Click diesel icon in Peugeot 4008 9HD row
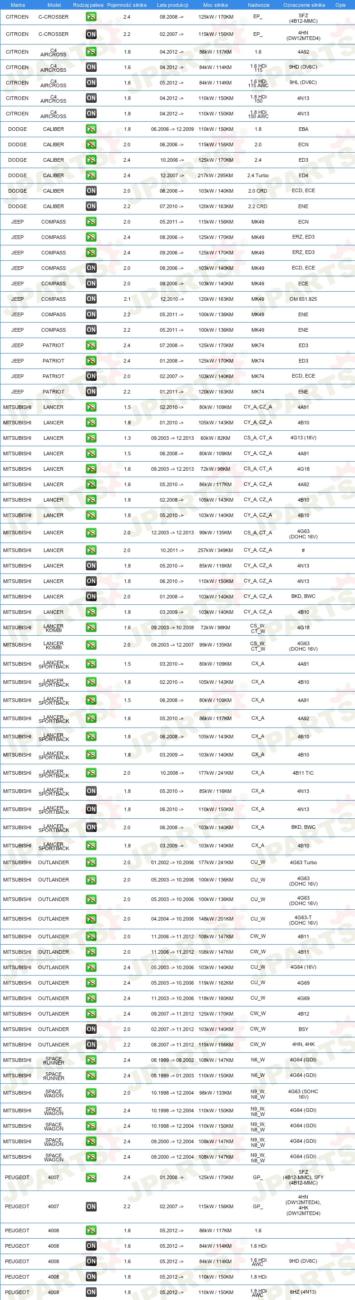 pos(91,1261)
